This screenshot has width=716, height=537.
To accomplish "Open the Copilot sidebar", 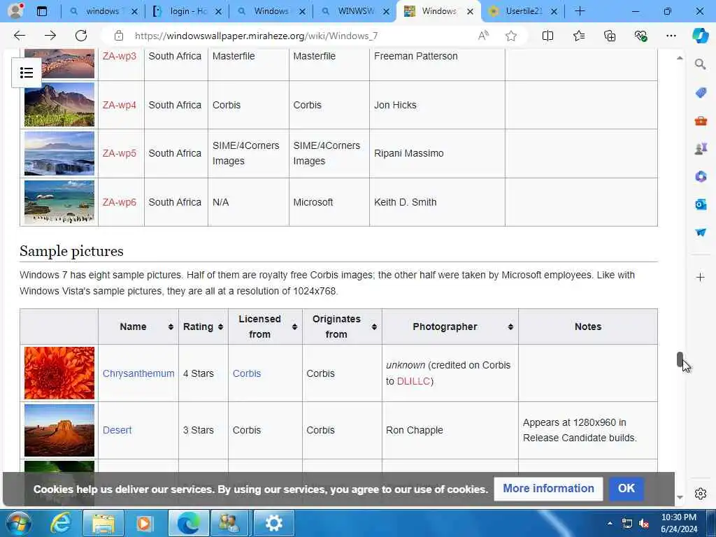I will coord(700,36).
